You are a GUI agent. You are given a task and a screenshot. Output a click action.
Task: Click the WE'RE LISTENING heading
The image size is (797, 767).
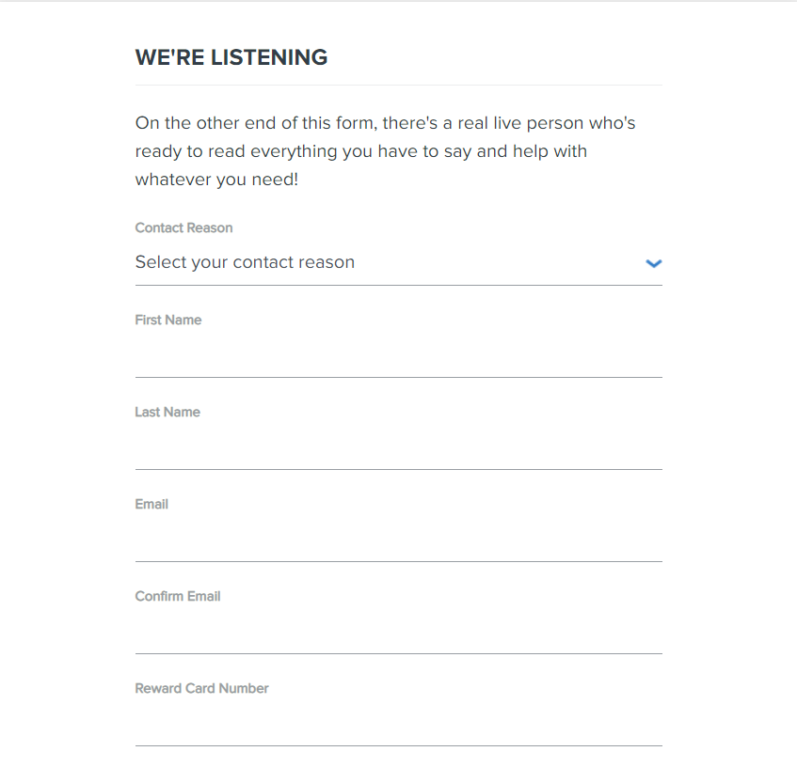pyautogui.click(x=231, y=57)
